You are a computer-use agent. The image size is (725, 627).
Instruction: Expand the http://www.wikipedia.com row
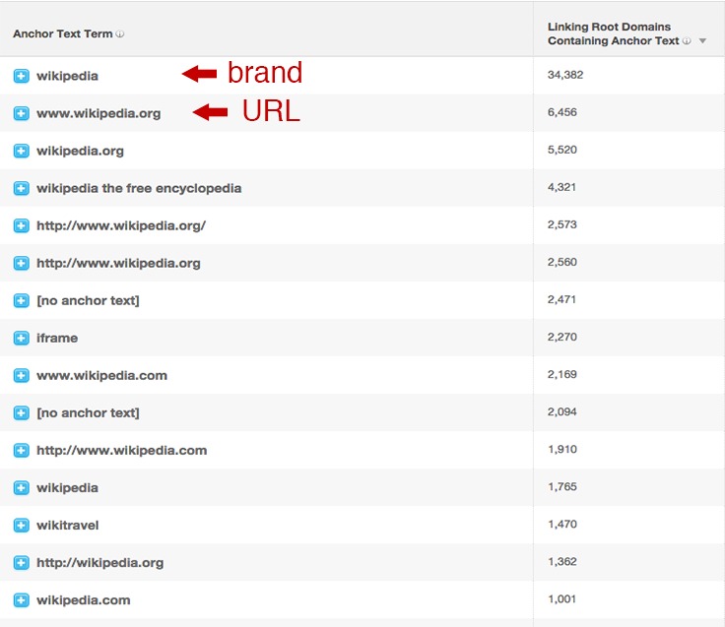point(22,450)
